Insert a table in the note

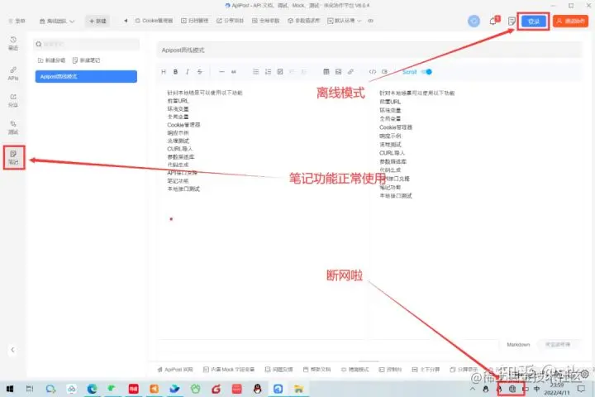(x=326, y=72)
